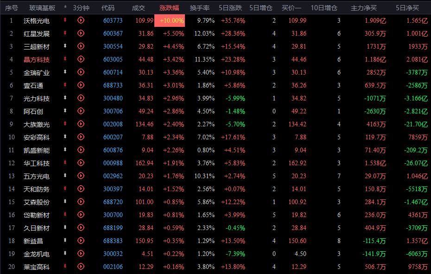431x274 pixels.
Task: Click the play icon in 安彩高科 row
Action: 81,137
